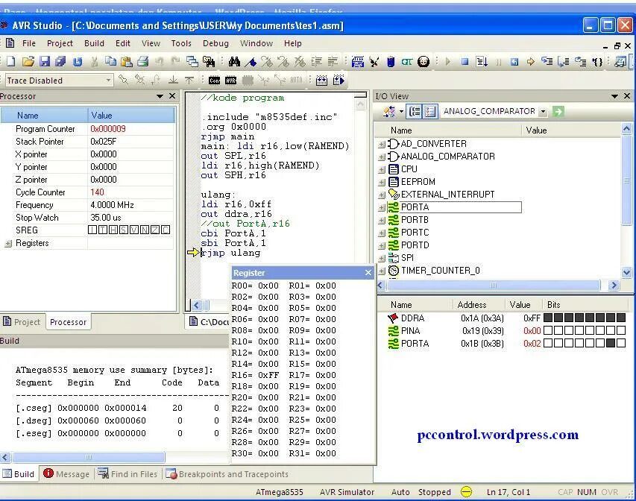The height and width of the screenshot is (501, 636).
Task: Expand the AD_CONVERTER tree node
Action: (x=381, y=144)
